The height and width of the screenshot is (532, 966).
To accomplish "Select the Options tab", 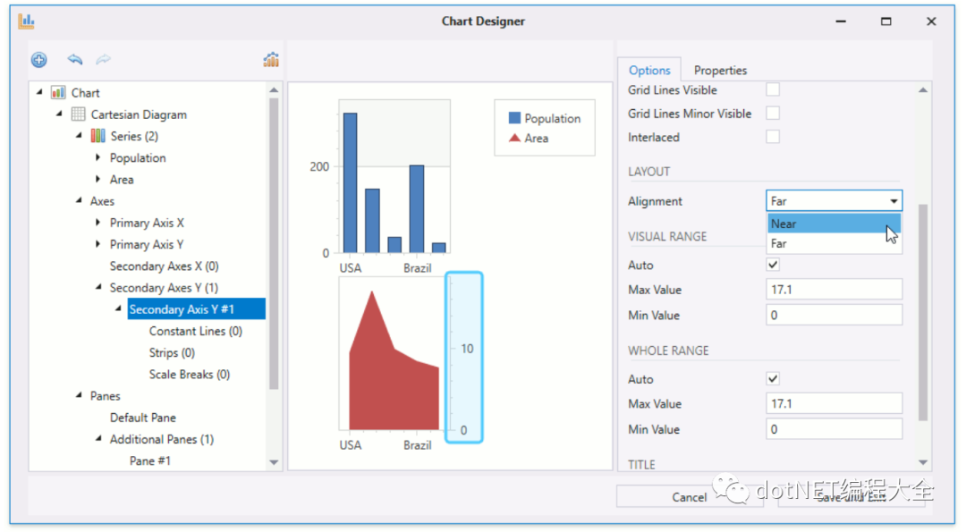I will coord(649,71).
